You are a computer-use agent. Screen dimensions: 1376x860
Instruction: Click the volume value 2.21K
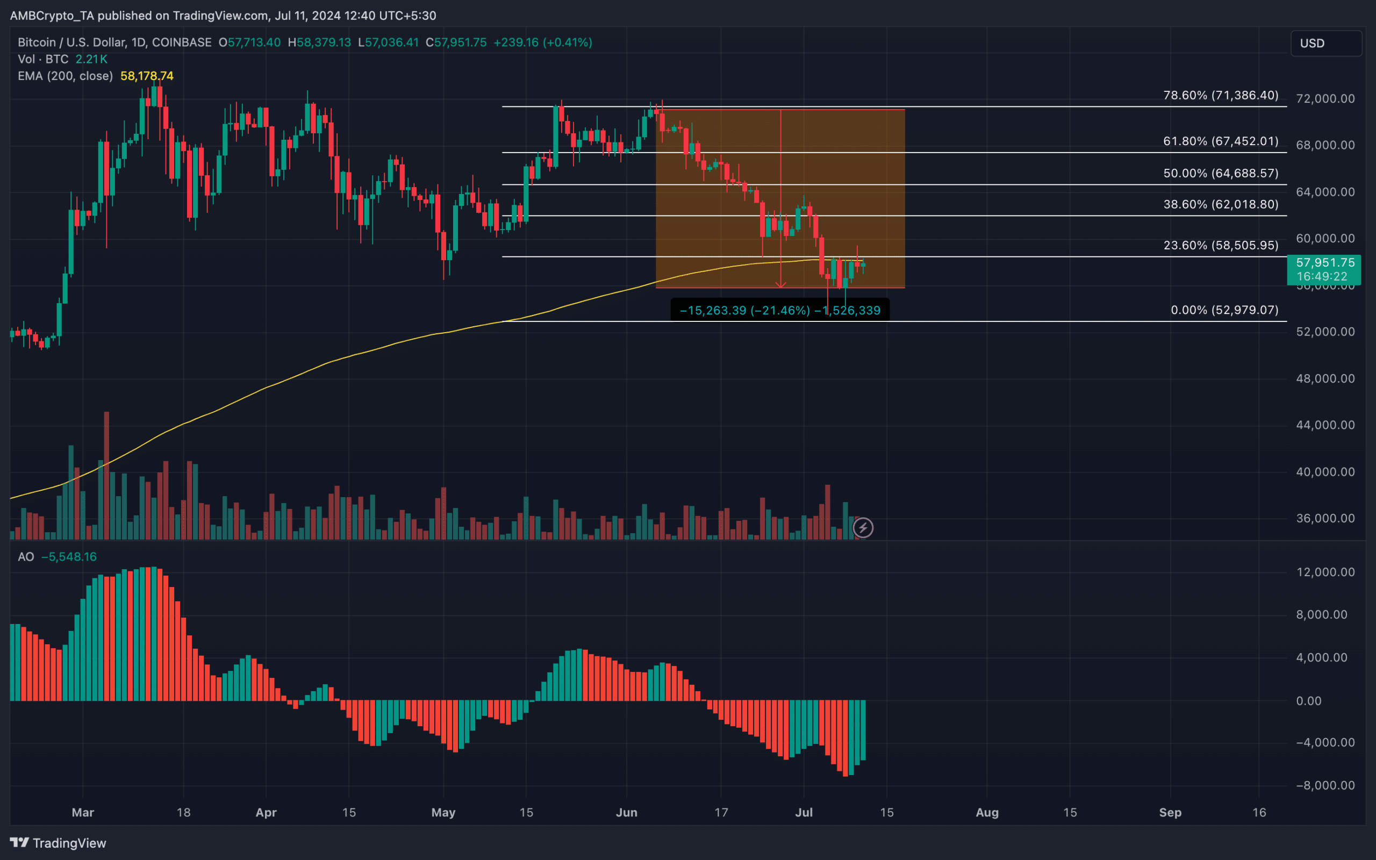click(x=91, y=59)
